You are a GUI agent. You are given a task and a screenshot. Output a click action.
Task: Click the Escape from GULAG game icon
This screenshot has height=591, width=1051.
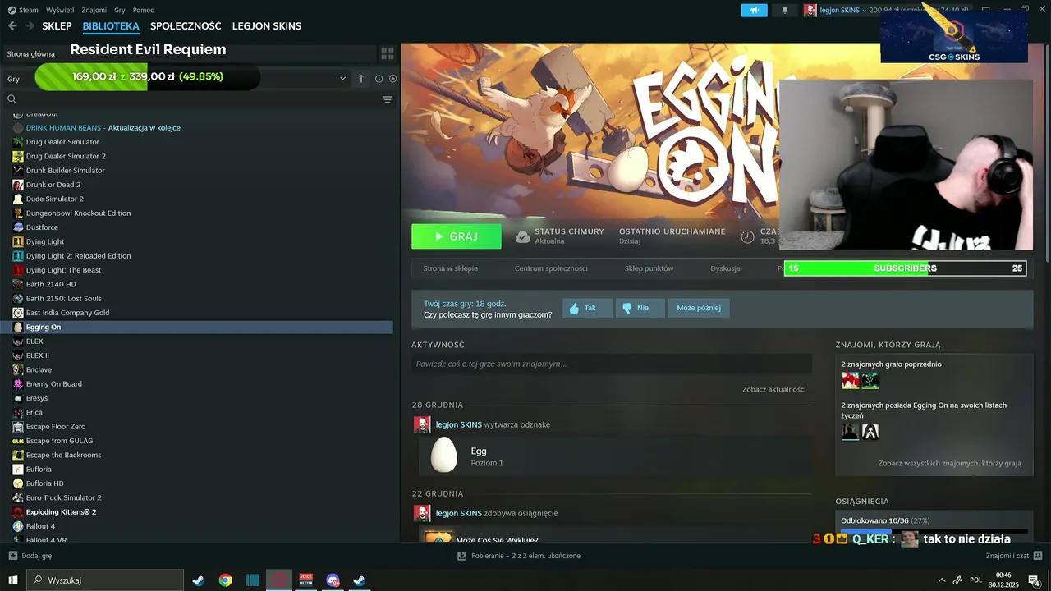point(18,442)
